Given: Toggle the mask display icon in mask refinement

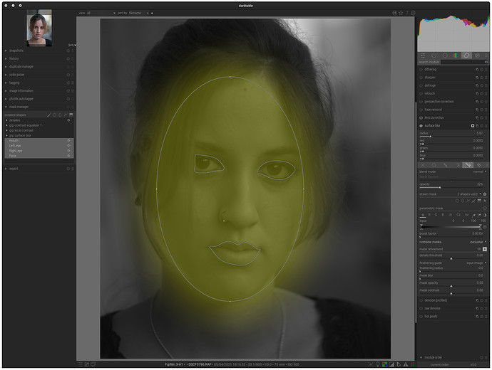Looking at the screenshot, I should point(485,249).
